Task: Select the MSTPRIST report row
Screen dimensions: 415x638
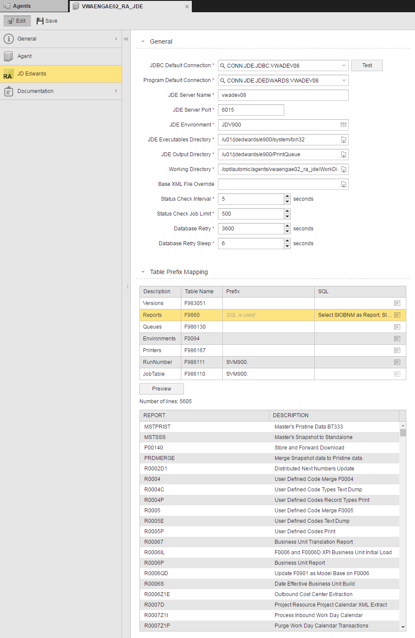Action: pyautogui.click(x=269, y=427)
